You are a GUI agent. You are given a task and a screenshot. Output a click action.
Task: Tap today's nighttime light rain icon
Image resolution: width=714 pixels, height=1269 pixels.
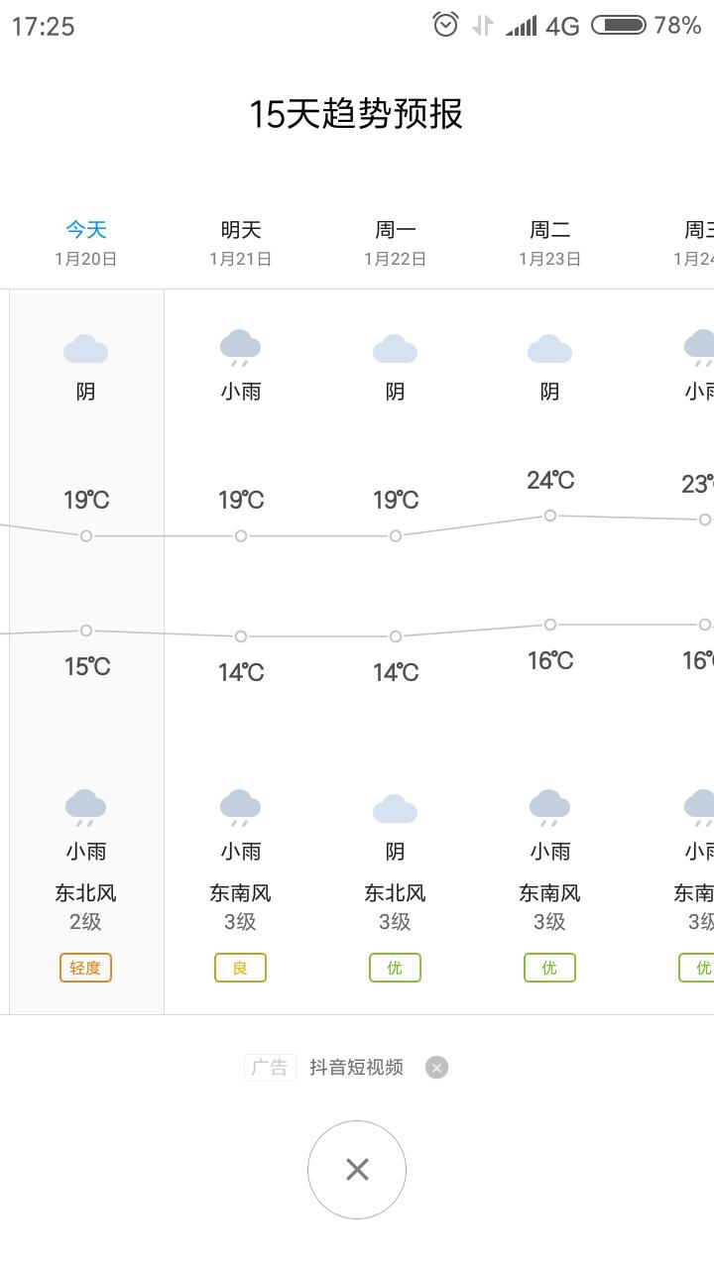point(85,808)
